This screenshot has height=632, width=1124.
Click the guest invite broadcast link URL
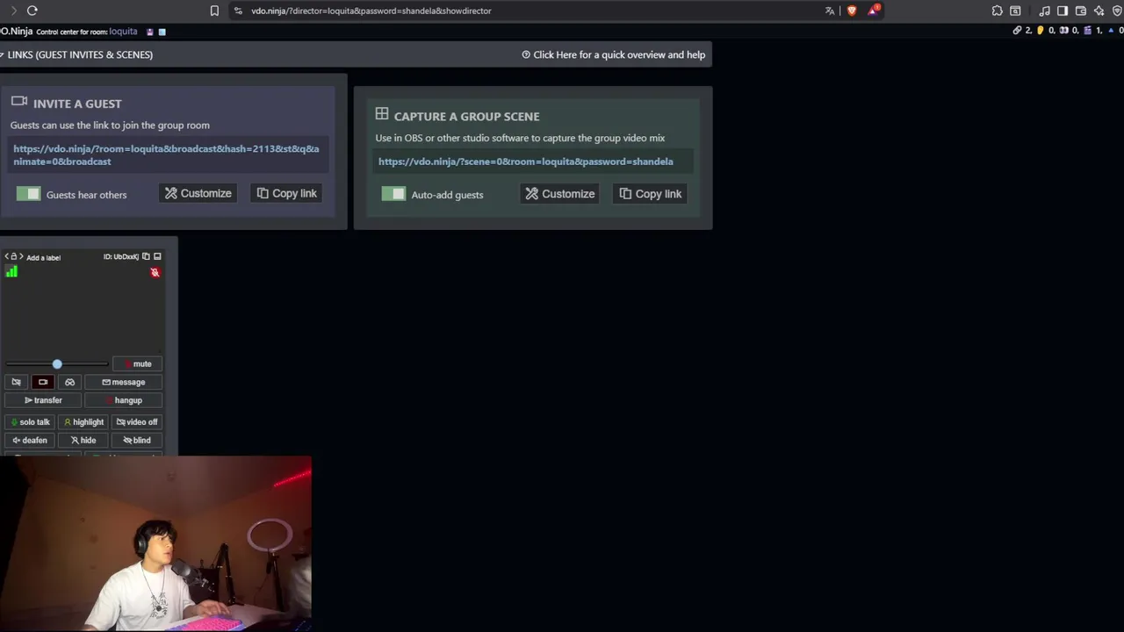point(166,154)
